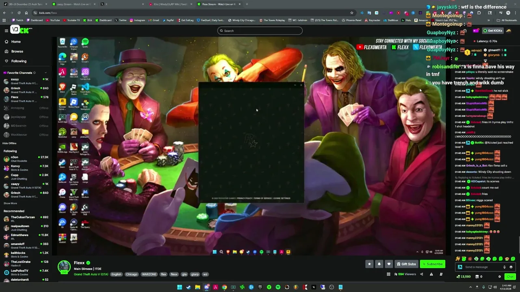Click the favorite star button

coord(369,264)
